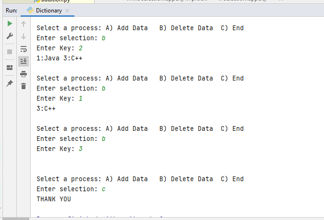Rerun the Dictionary program with green play icon

(10, 23)
